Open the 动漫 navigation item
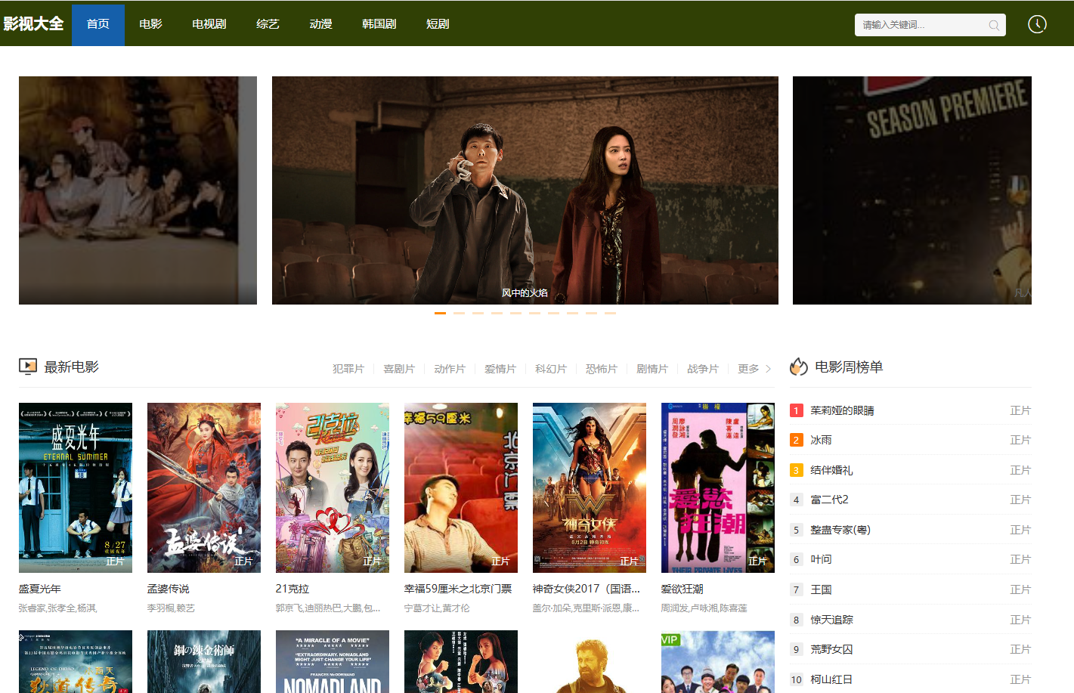The width and height of the screenshot is (1074, 693). (x=320, y=24)
